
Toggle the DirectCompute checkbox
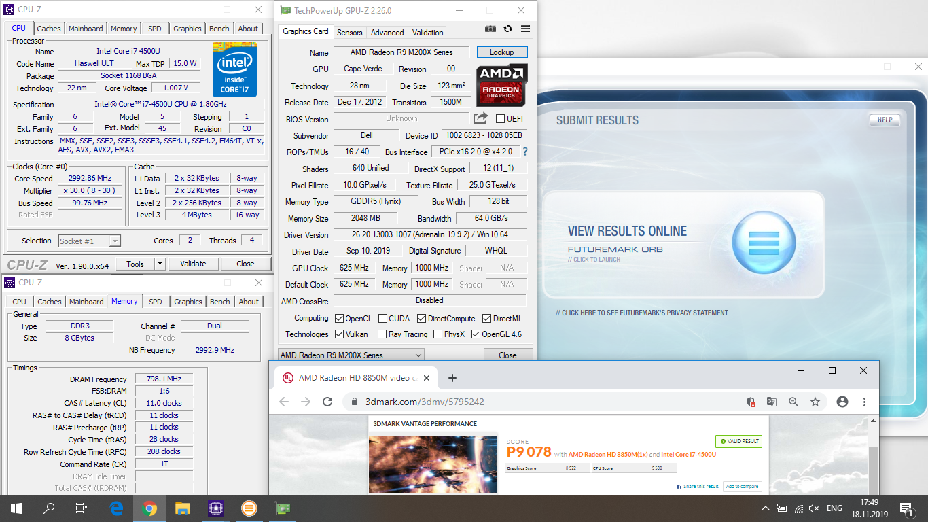pos(421,318)
